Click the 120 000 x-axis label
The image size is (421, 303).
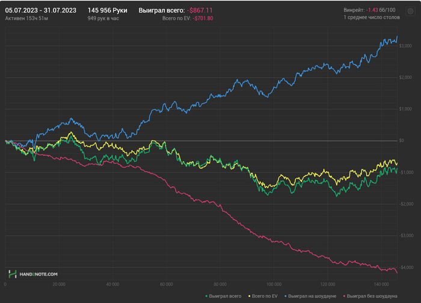pyautogui.click(x=328, y=284)
